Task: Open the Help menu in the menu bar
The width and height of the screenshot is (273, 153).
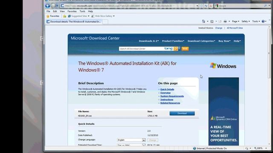Action: (90, 11)
